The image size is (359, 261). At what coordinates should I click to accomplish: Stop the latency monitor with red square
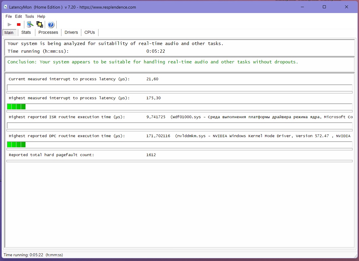[x=19, y=25]
